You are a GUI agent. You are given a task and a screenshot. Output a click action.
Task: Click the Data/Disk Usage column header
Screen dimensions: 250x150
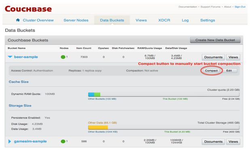tap(176, 48)
